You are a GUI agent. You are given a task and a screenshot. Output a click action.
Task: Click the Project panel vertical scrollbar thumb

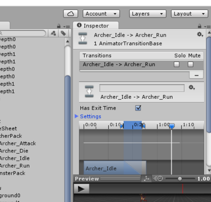[x=68, y=139]
